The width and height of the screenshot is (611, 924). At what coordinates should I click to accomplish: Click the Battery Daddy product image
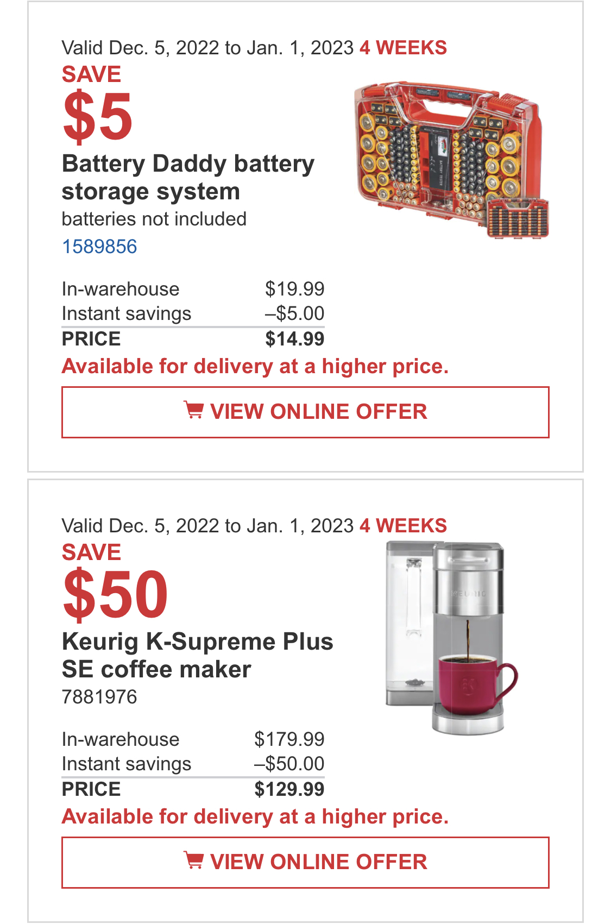click(x=452, y=160)
